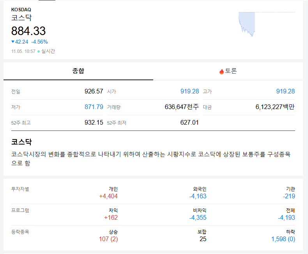This screenshot has height=254, width=308.
Task: Click the change amount 42.24
Action: (21, 42)
